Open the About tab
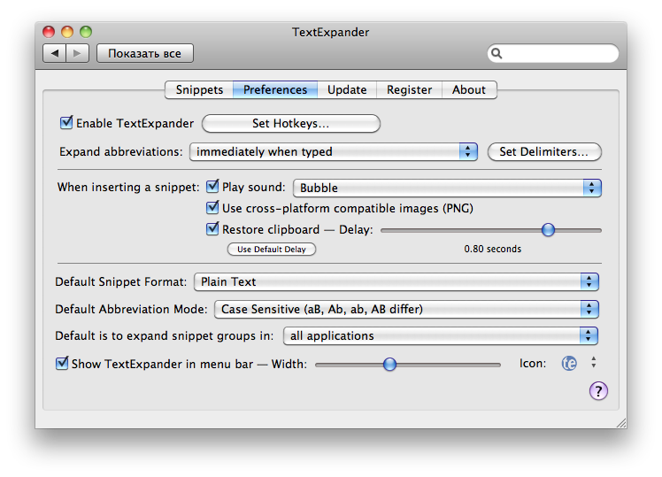The width and height of the screenshot is (662, 477). (x=469, y=90)
